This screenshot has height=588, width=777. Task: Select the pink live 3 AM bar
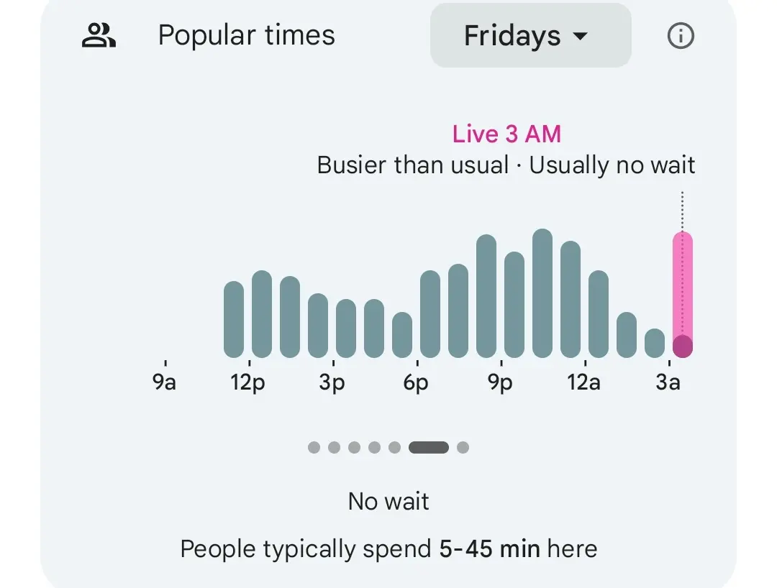coord(682,295)
